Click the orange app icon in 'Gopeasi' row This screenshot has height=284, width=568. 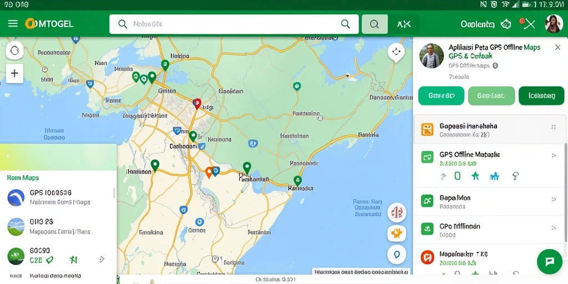point(427,129)
